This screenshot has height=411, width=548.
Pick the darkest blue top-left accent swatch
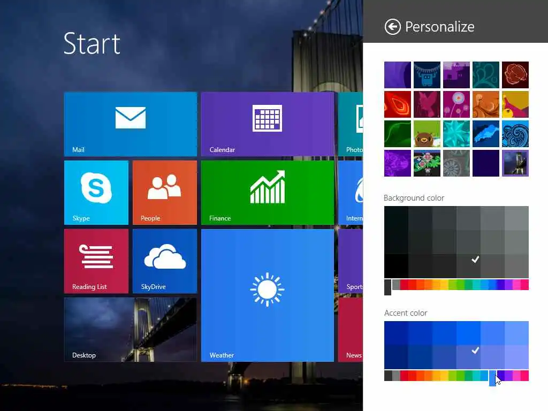(396, 333)
